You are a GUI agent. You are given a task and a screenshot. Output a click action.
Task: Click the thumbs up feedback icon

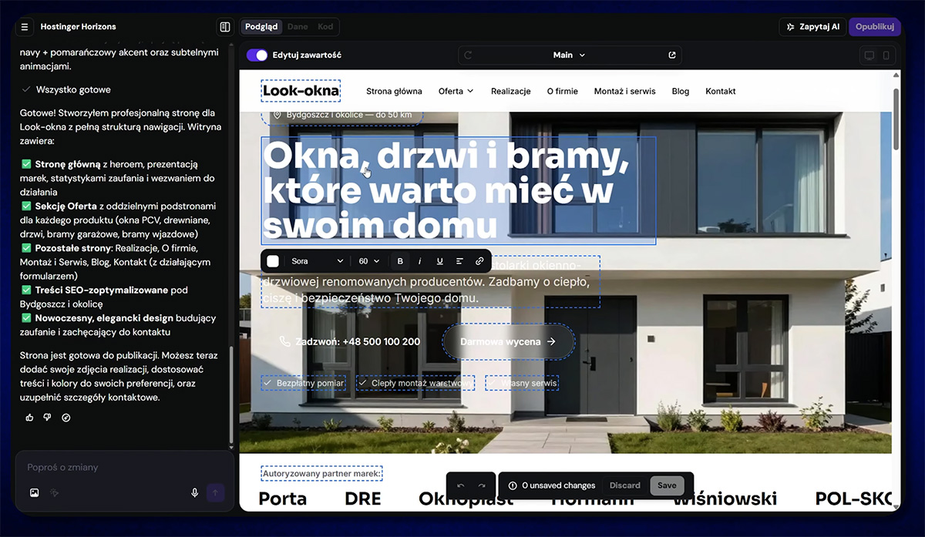(x=29, y=418)
